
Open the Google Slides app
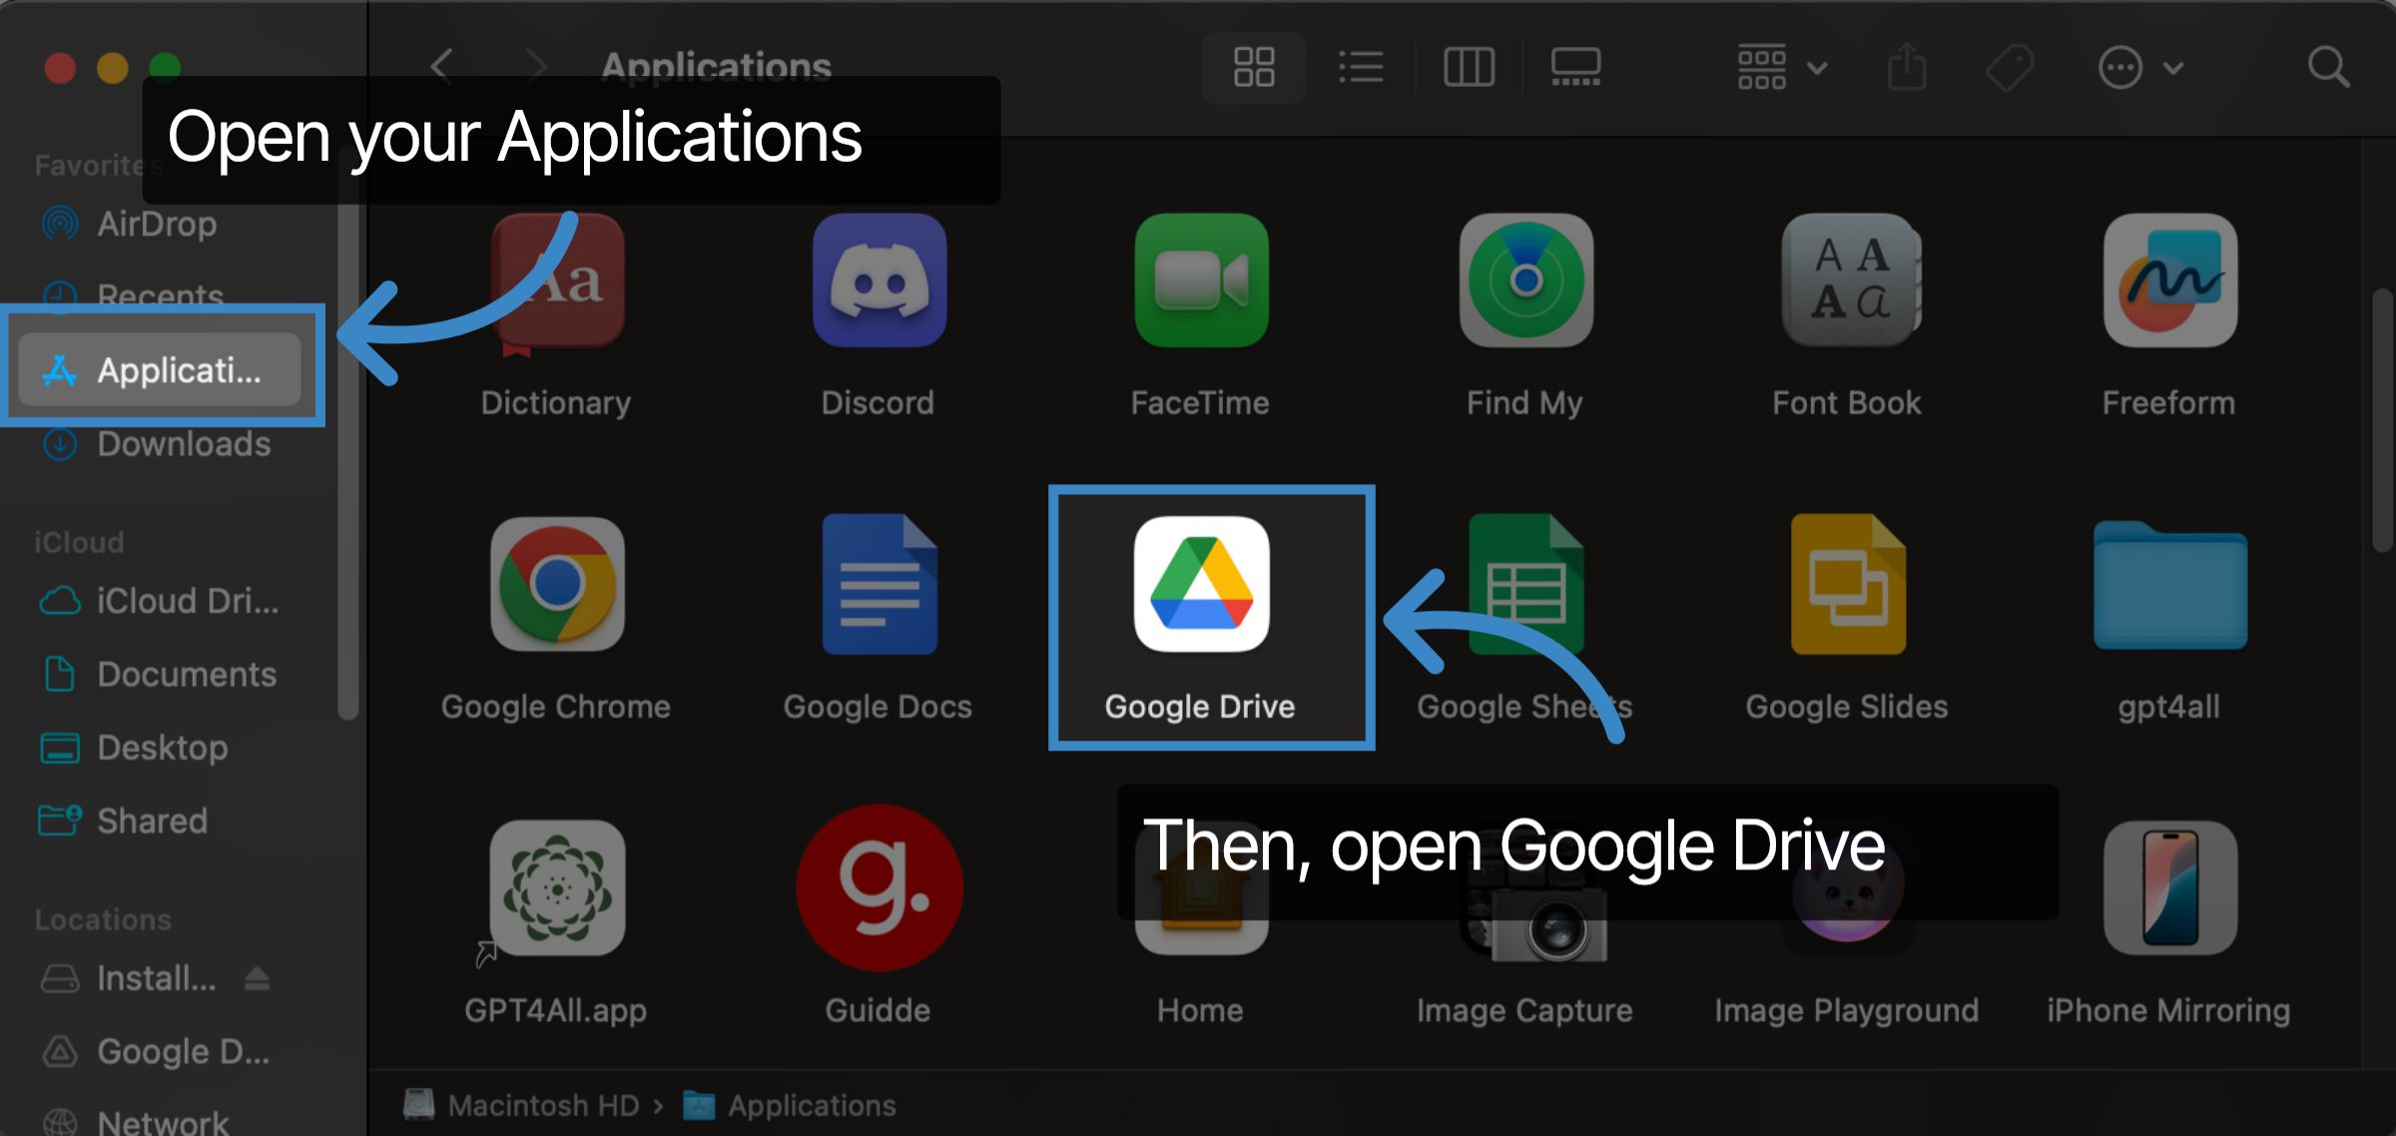pos(1848,584)
